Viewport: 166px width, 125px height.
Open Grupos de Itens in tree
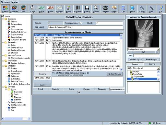pyautogui.click(x=17, y=29)
